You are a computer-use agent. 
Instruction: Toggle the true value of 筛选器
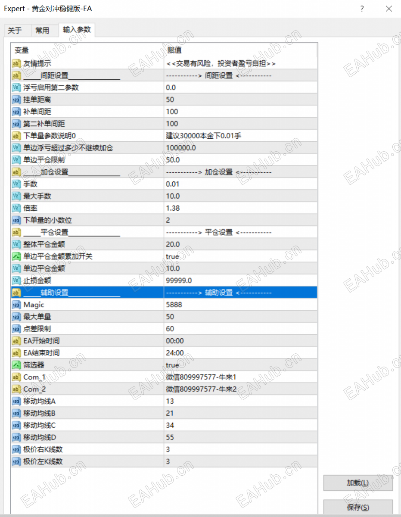pos(172,365)
